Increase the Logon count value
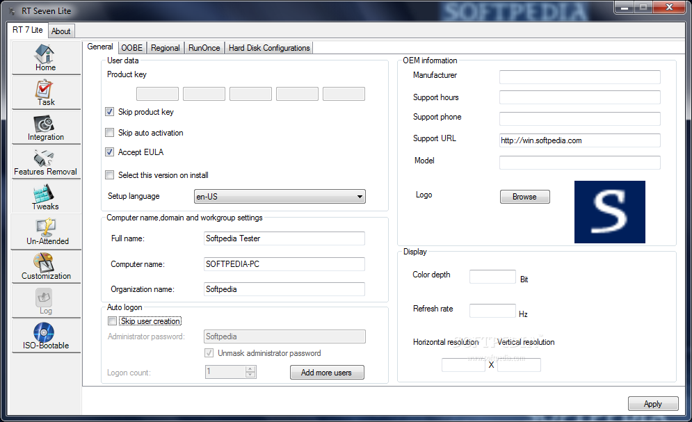The width and height of the screenshot is (692, 422). [250, 369]
